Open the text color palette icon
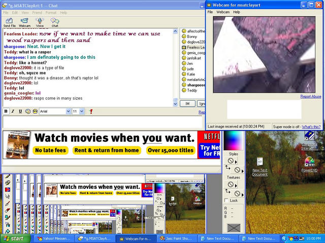 (x=28, y=111)
